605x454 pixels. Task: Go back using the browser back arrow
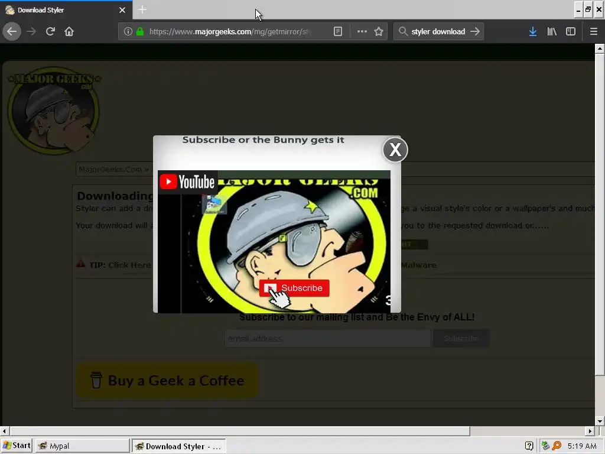[12, 31]
